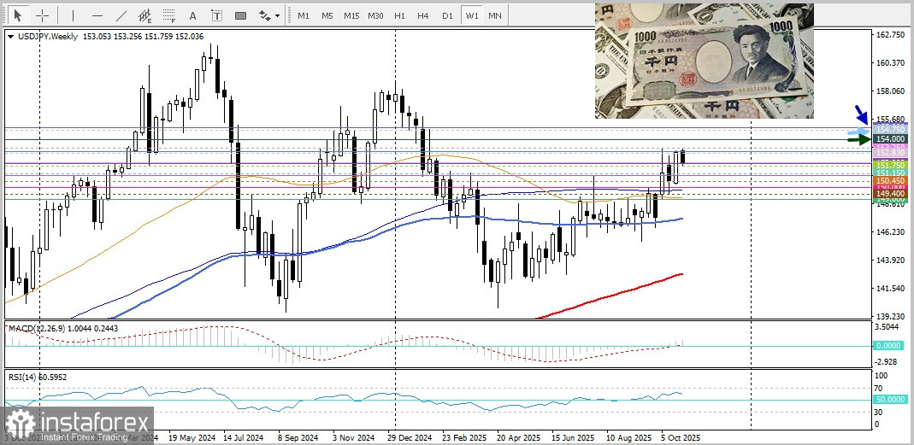Click the '5 Oct 2025' date label
Screen dimensions: 914x445
pyautogui.click(x=681, y=436)
